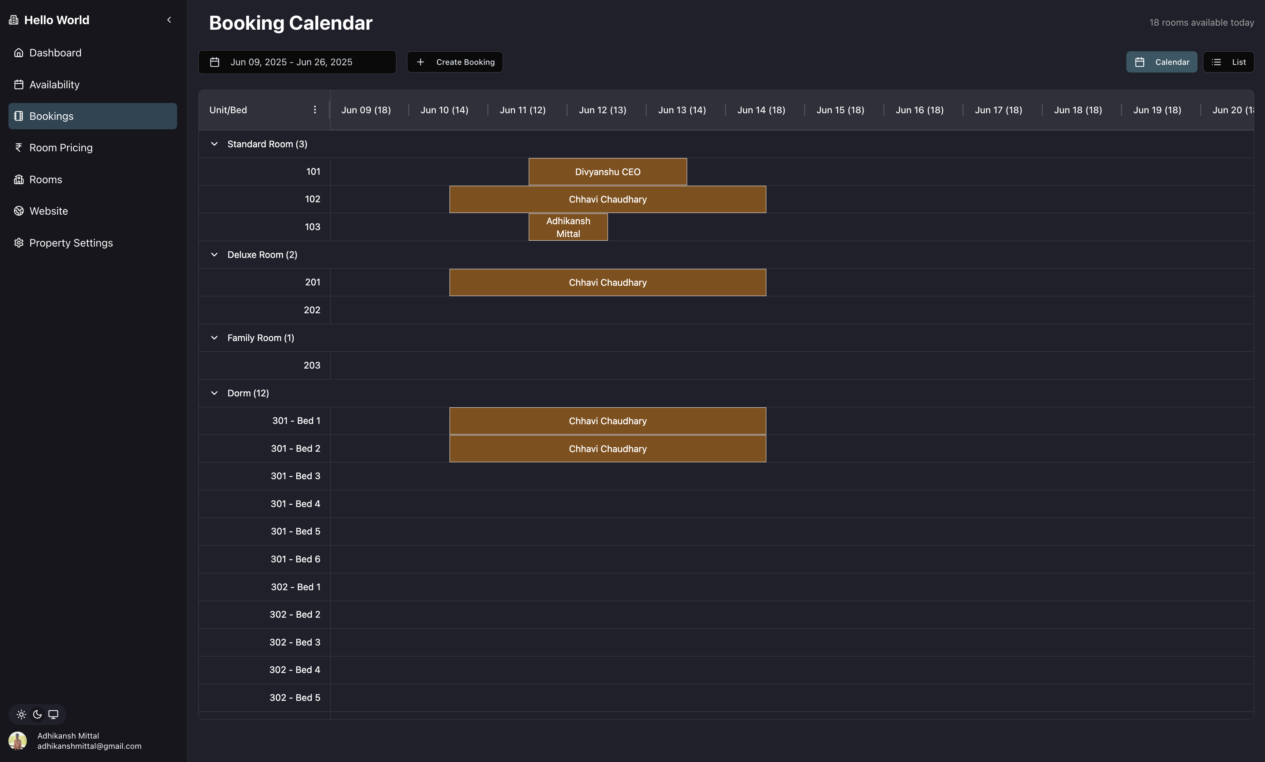Collapse the Deluxe Room section
The width and height of the screenshot is (1265, 762).
(x=214, y=255)
